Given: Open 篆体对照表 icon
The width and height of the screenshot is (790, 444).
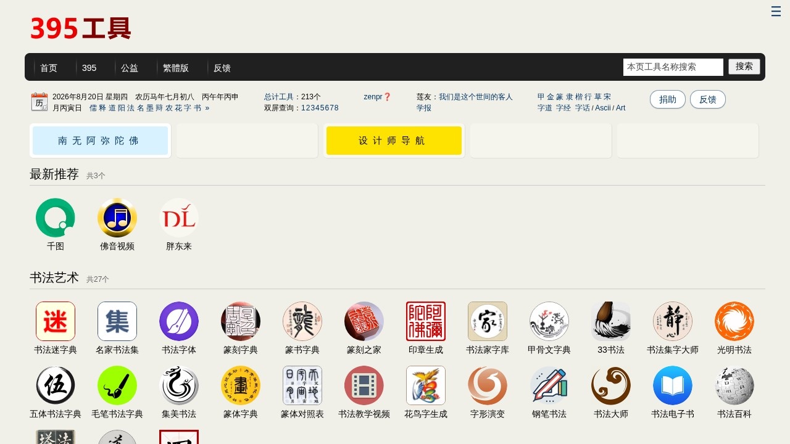Looking at the screenshot, I should [302, 385].
